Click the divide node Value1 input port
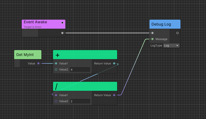Screen dimensions: 206x119 [x=56, y=95]
